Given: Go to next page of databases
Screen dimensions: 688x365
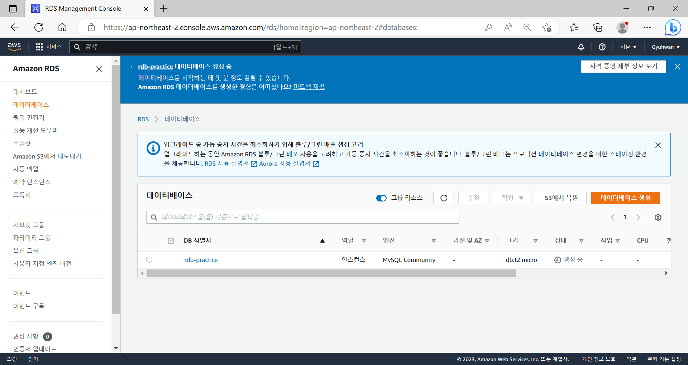Looking at the screenshot, I should (x=638, y=217).
